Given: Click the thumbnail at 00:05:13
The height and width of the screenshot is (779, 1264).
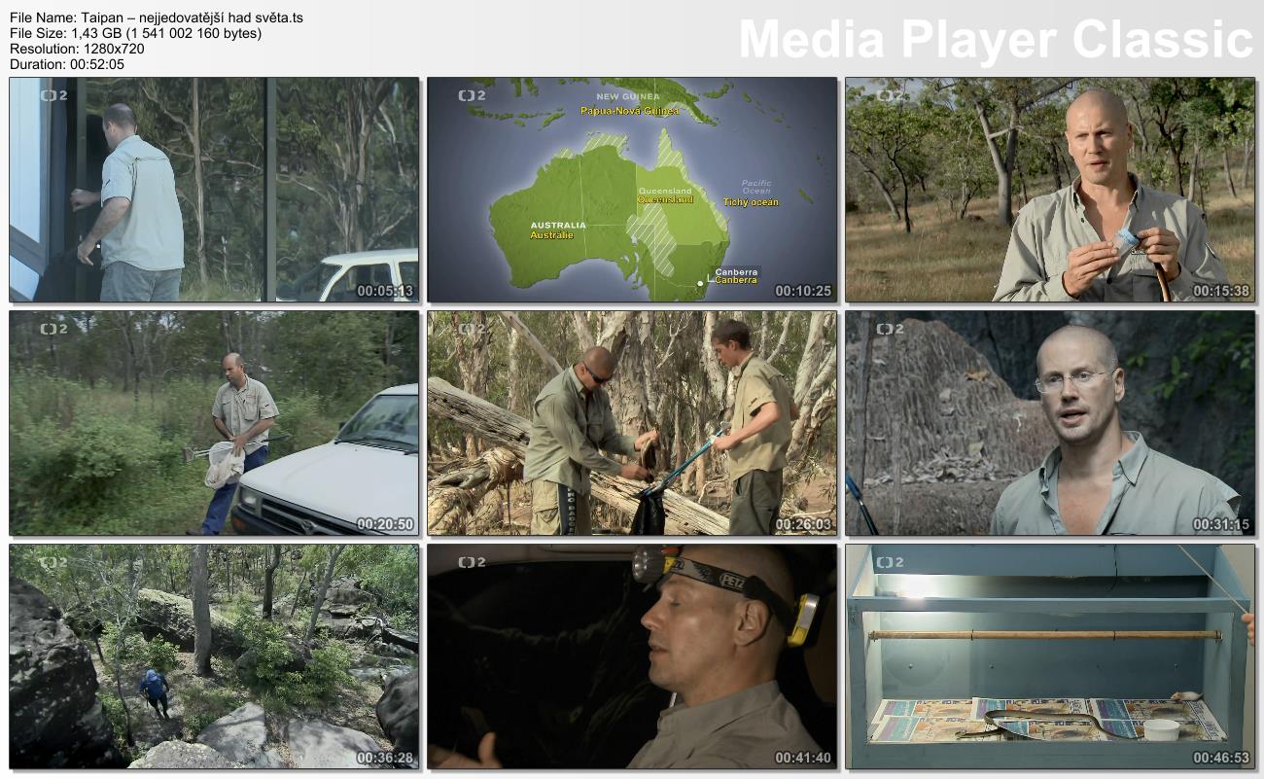Looking at the screenshot, I should (x=214, y=190).
